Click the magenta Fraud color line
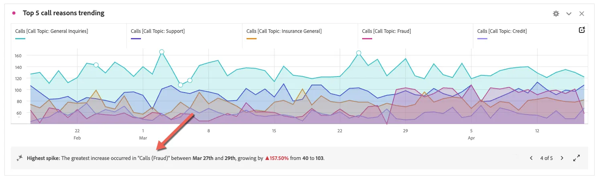The image size is (599, 178). click(367, 38)
